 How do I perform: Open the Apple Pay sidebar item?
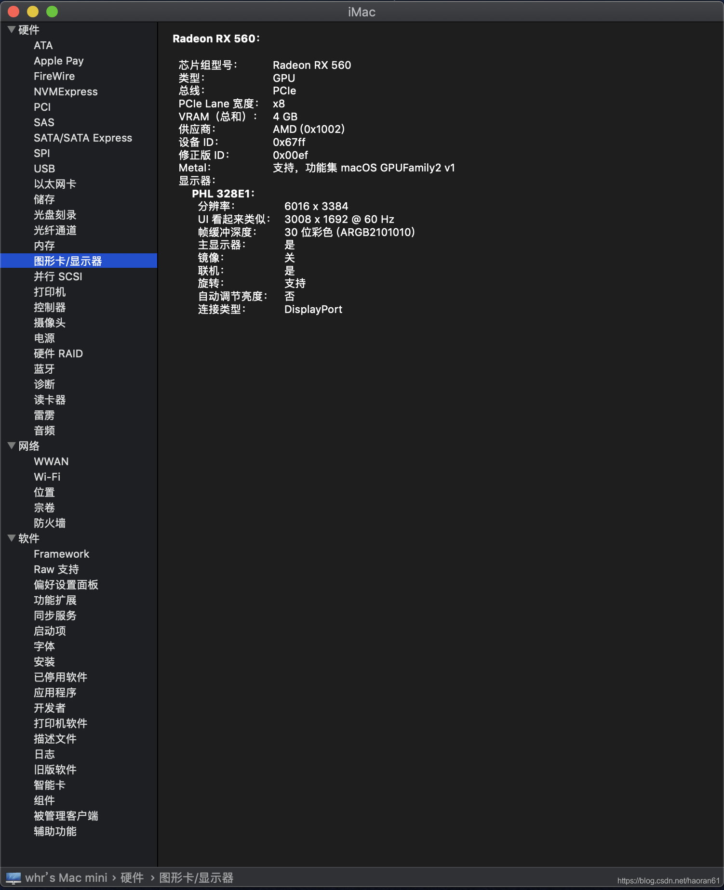59,61
